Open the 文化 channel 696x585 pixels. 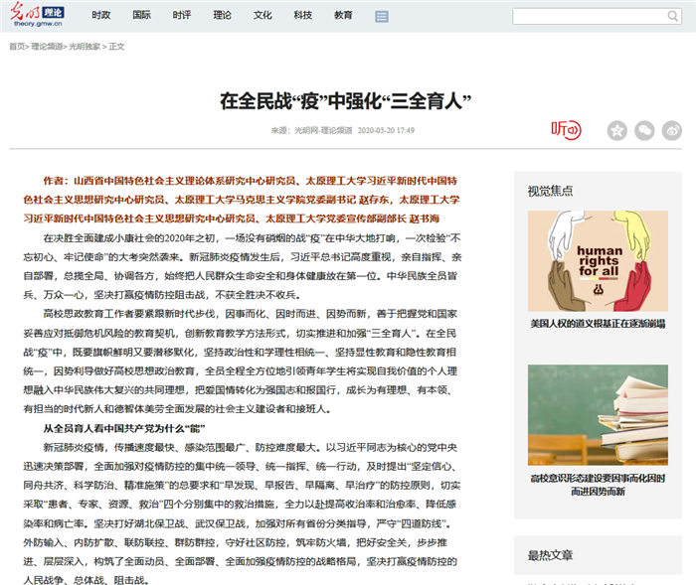tap(262, 16)
